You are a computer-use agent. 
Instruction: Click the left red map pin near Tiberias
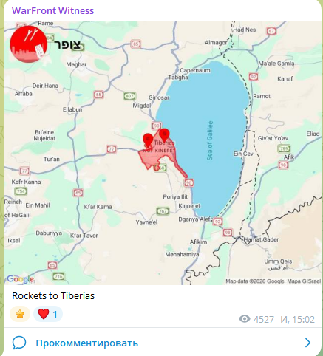pyautogui.click(x=148, y=140)
